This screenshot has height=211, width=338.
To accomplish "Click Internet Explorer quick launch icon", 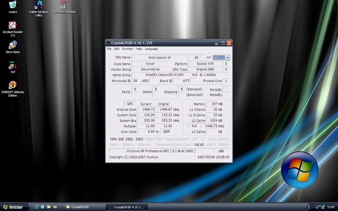I will pyautogui.click(x=37, y=207).
